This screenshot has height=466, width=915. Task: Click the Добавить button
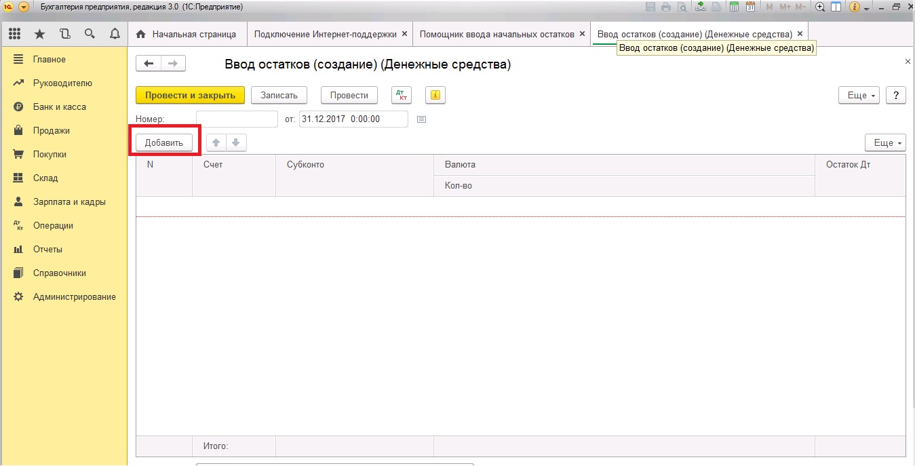pos(164,143)
